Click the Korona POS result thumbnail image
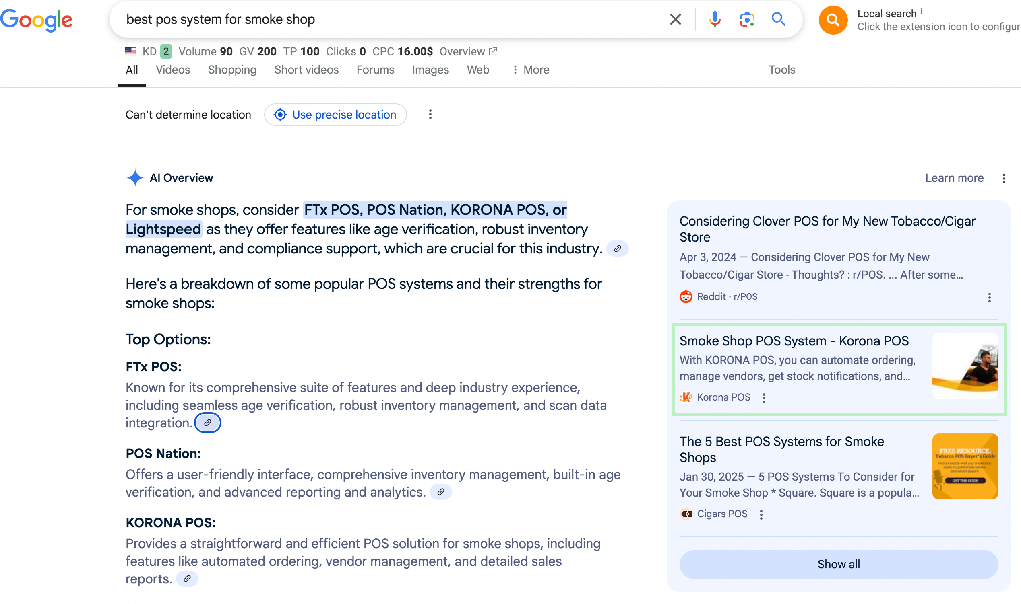Viewport: 1021px width, 604px height. [964, 366]
